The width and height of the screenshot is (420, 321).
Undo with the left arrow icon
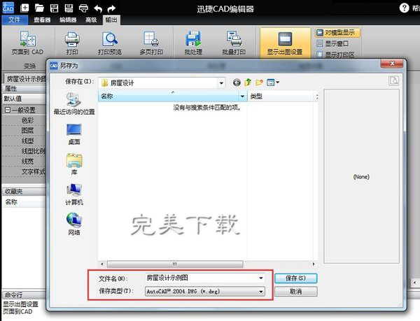coord(98,8)
